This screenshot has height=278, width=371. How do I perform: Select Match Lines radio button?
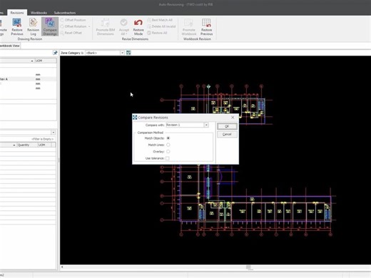pyautogui.click(x=168, y=145)
